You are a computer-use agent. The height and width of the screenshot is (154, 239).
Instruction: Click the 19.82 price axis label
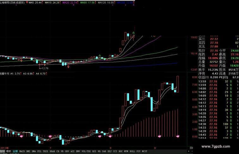coord(194,37)
